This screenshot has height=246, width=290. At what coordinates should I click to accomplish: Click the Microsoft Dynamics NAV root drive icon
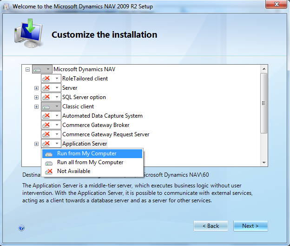(37, 69)
